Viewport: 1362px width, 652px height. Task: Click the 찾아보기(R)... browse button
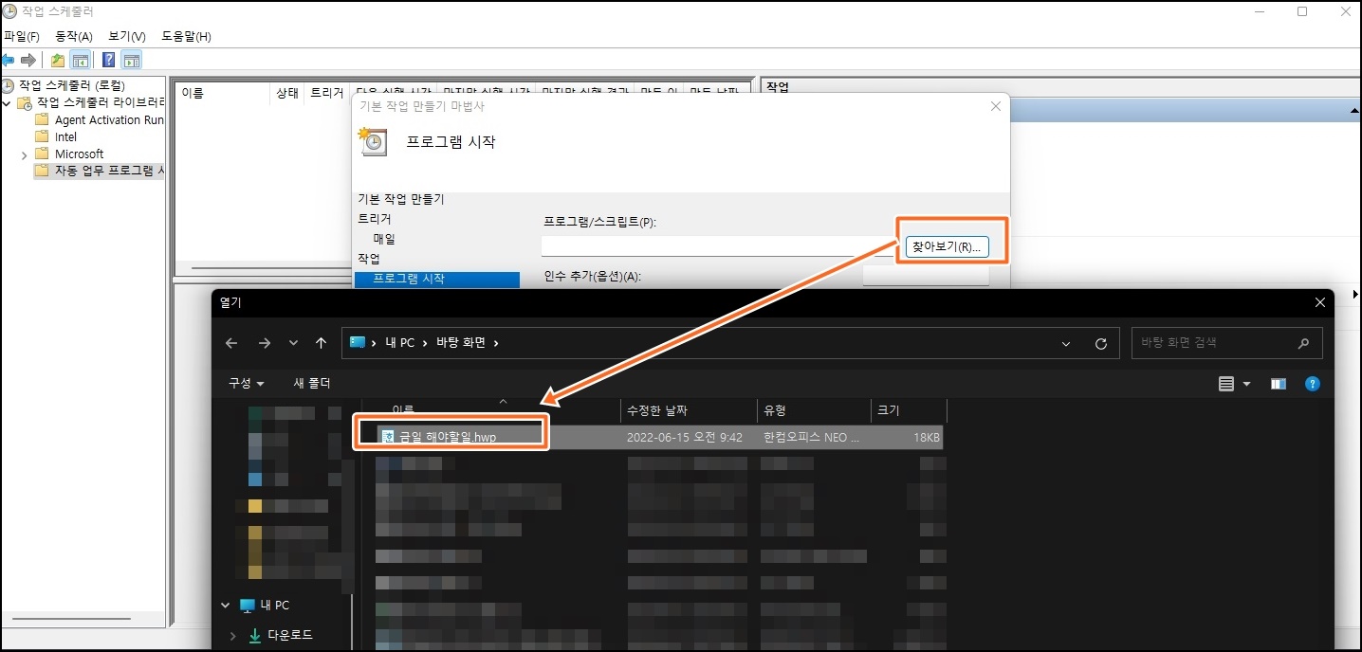coord(947,246)
